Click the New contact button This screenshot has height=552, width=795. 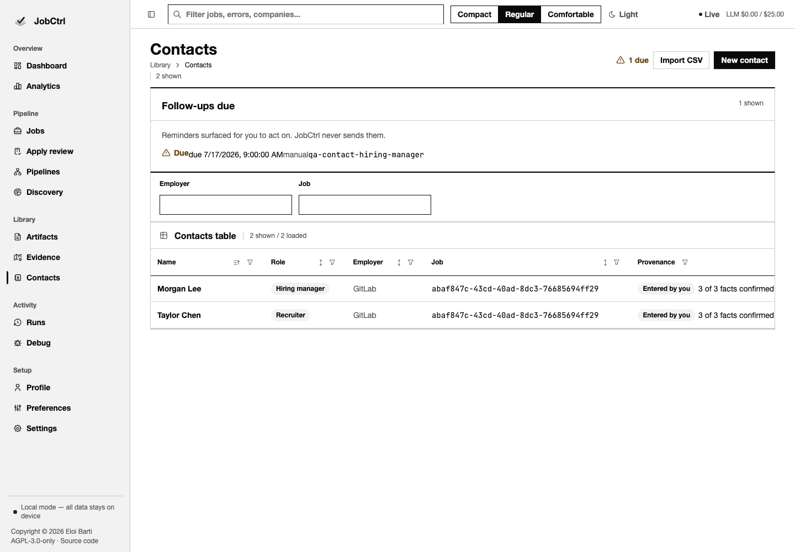(x=744, y=60)
